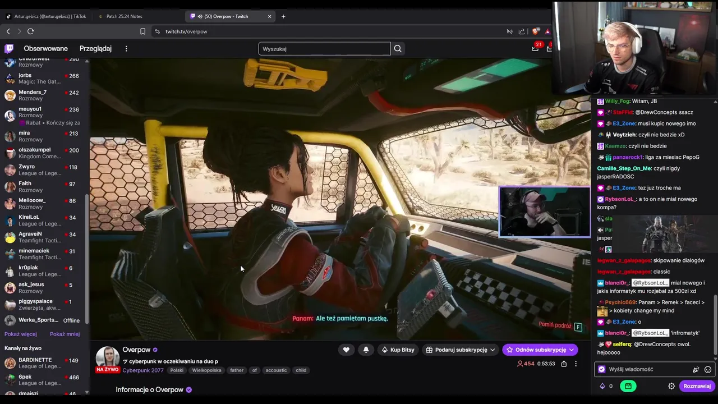Image resolution: width=718 pixels, height=404 pixels.
Task: Open jorbs channel in sidebar
Action: pyautogui.click(x=43, y=79)
